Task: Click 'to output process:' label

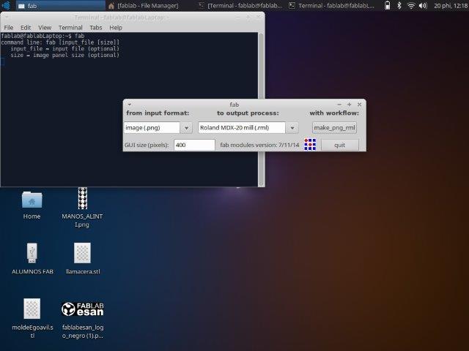Action: [x=248, y=113]
